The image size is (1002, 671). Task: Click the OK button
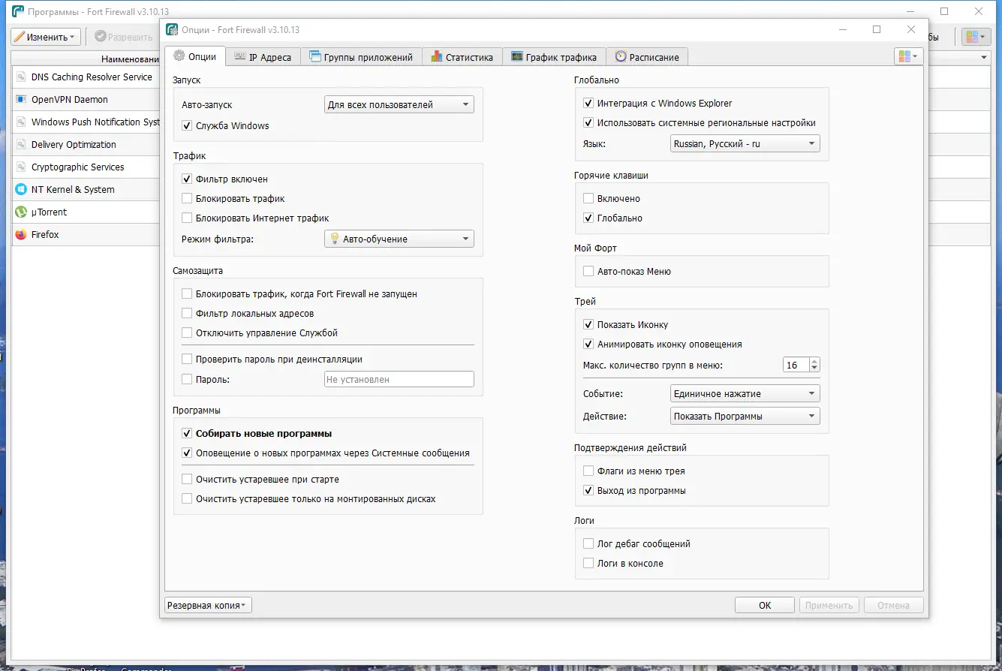click(765, 605)
